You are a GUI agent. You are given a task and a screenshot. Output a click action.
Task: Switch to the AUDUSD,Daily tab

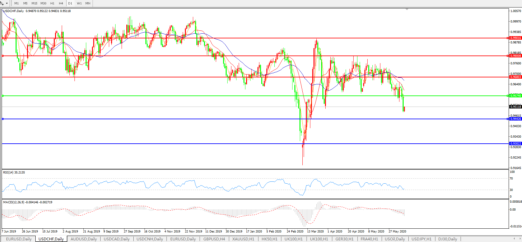tap(83, 239)
